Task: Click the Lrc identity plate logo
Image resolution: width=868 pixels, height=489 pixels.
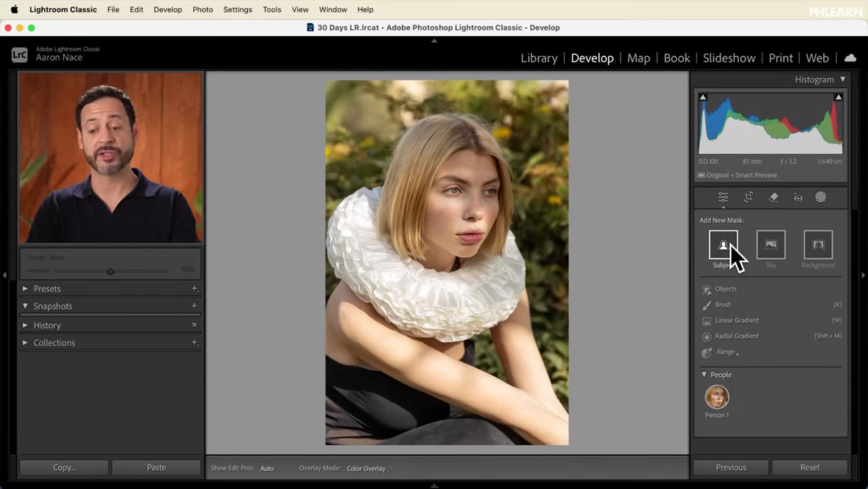Action: (x=20, y=55)
